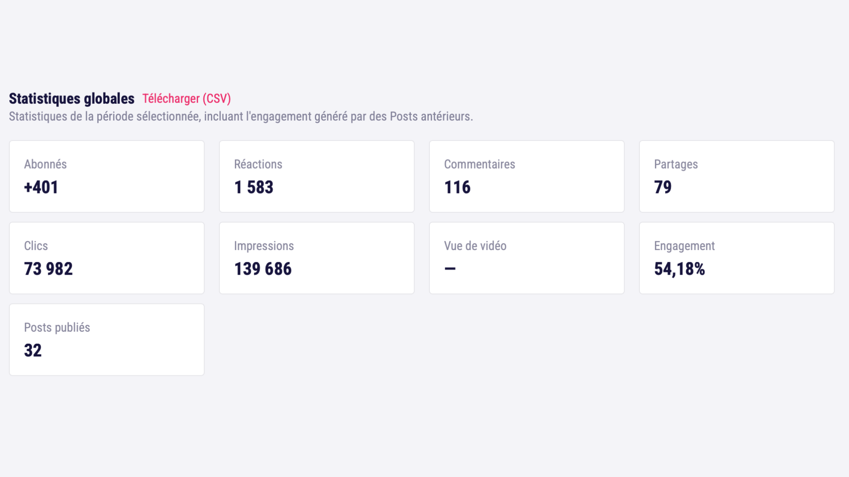Click the 116 comments value
Image resolution: width=849 pixels, height=477 pixels.
click(457, 187)
